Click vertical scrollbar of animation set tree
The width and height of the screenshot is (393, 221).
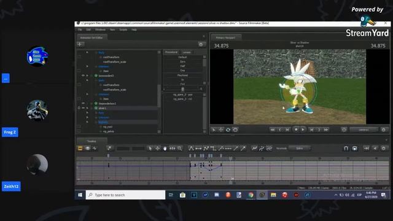point(159,95)
